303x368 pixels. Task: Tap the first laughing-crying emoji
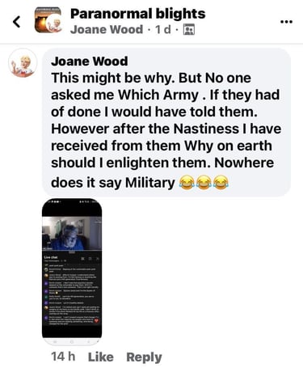[x=187, y=183]
